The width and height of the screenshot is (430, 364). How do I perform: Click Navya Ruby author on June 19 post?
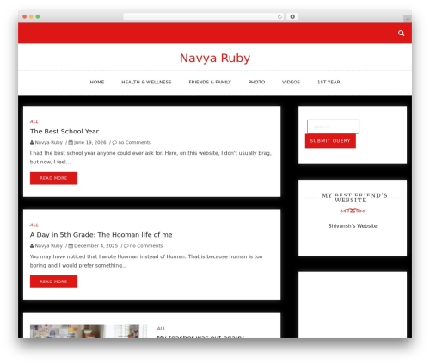tap(48, 142)
